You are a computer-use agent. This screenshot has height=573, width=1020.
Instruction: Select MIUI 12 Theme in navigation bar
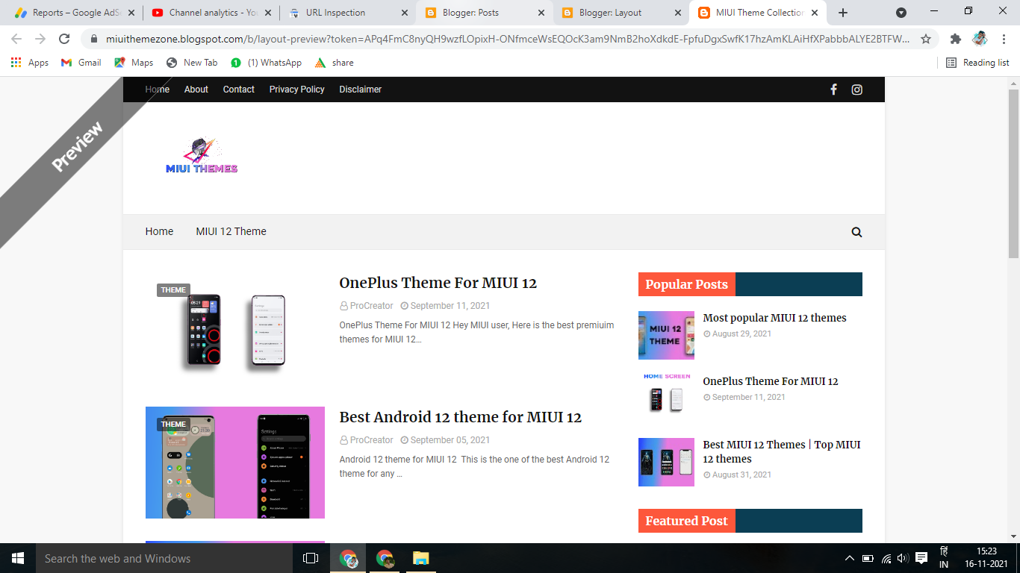coord(231,232)
